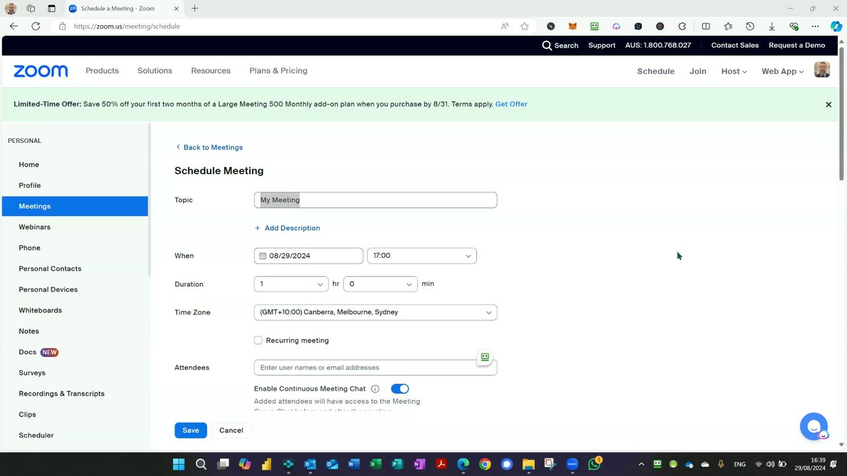The width and height of the screenshot is (847, 476).
Task: Open Zoom app in taskbar
Action: [x=572, y=464]
